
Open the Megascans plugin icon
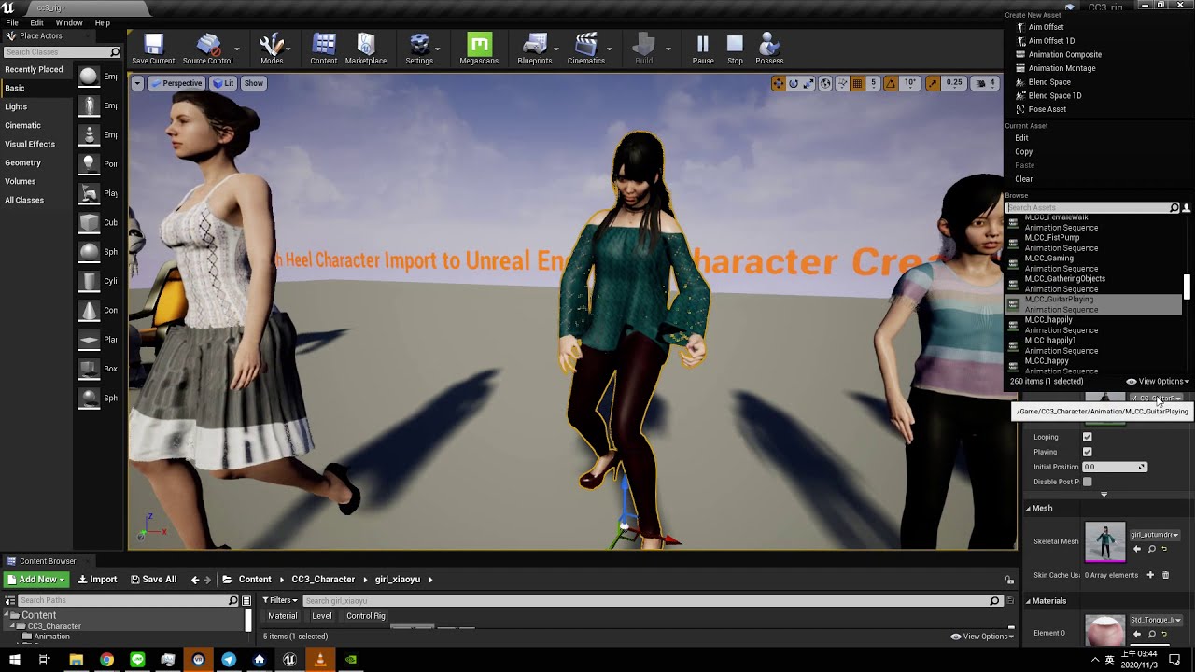pos(479,49)
